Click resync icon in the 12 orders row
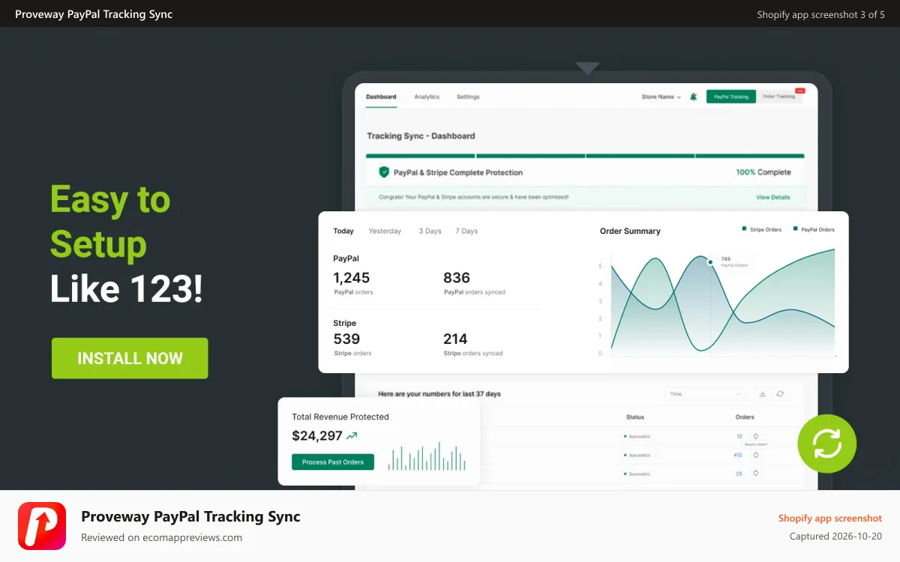Image resolution: width=900 pixels, height=562 pixels. (x=755, y=436)
